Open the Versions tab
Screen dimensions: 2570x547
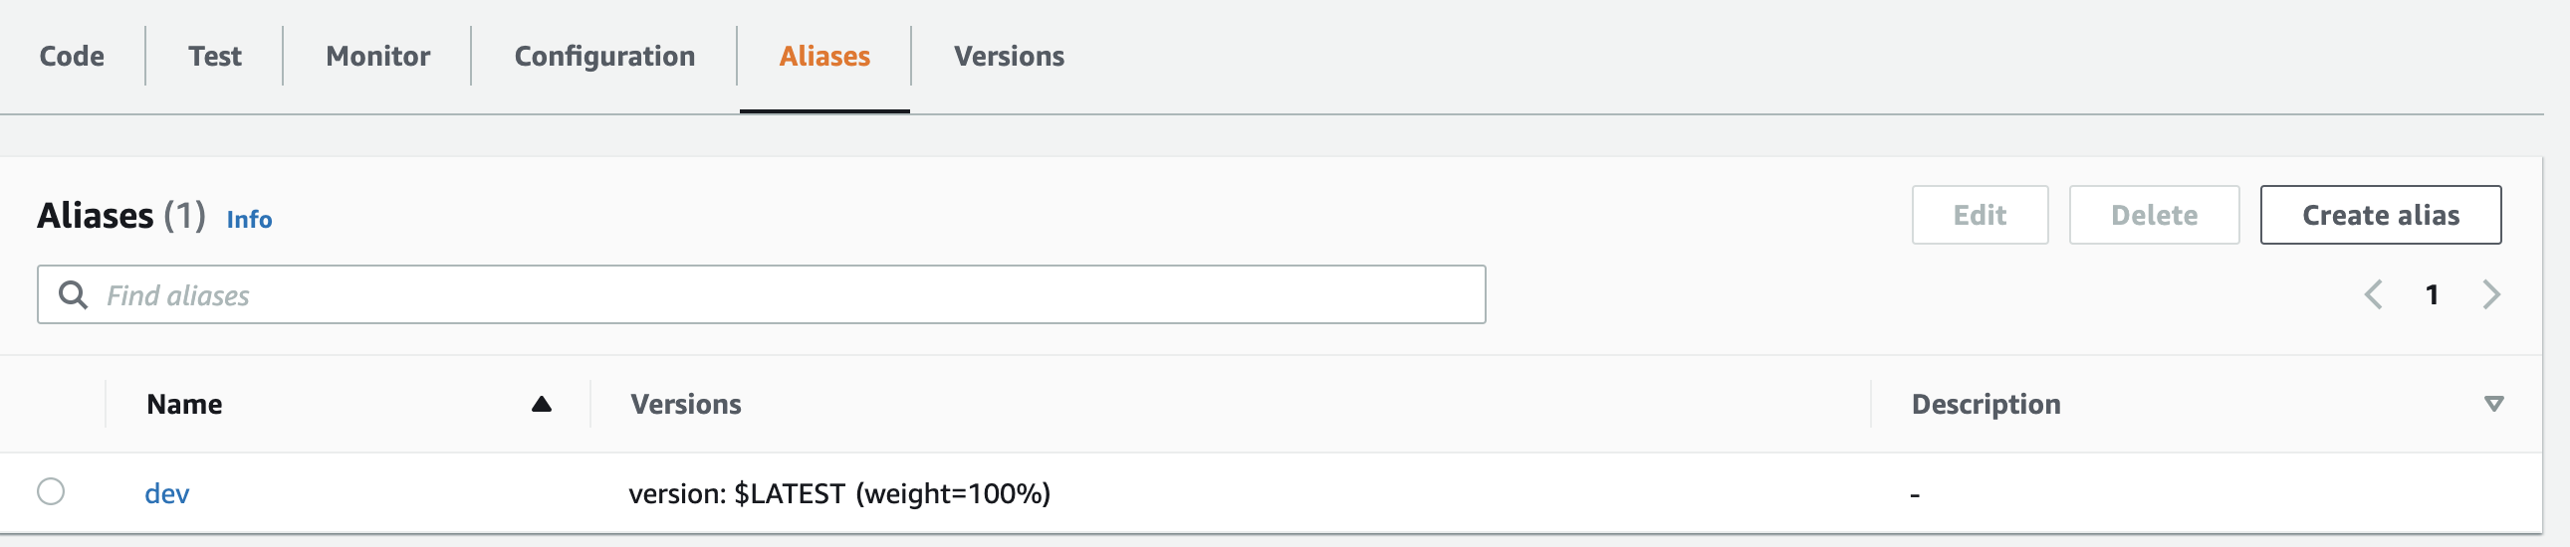pyautogui.click(x=1009, y=56)
